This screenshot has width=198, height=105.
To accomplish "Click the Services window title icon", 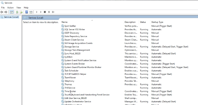I will click(x=2, y=3).
